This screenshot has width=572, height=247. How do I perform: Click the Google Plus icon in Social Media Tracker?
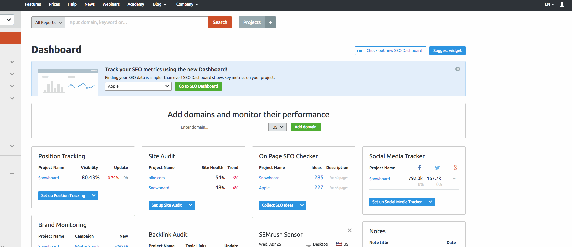tap(456, 168)
